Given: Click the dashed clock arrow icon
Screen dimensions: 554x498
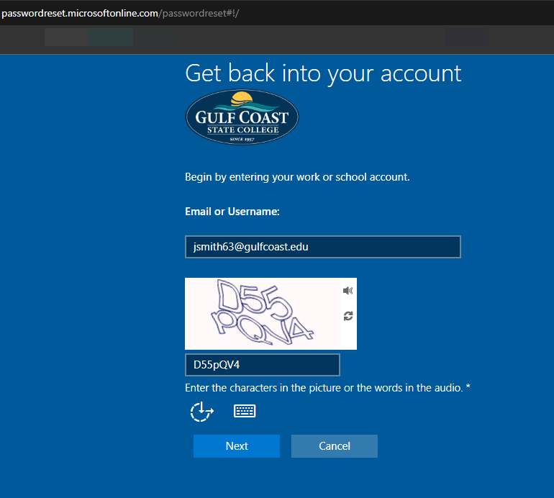Looking at the screenshot, I should [x=201, y=412].
